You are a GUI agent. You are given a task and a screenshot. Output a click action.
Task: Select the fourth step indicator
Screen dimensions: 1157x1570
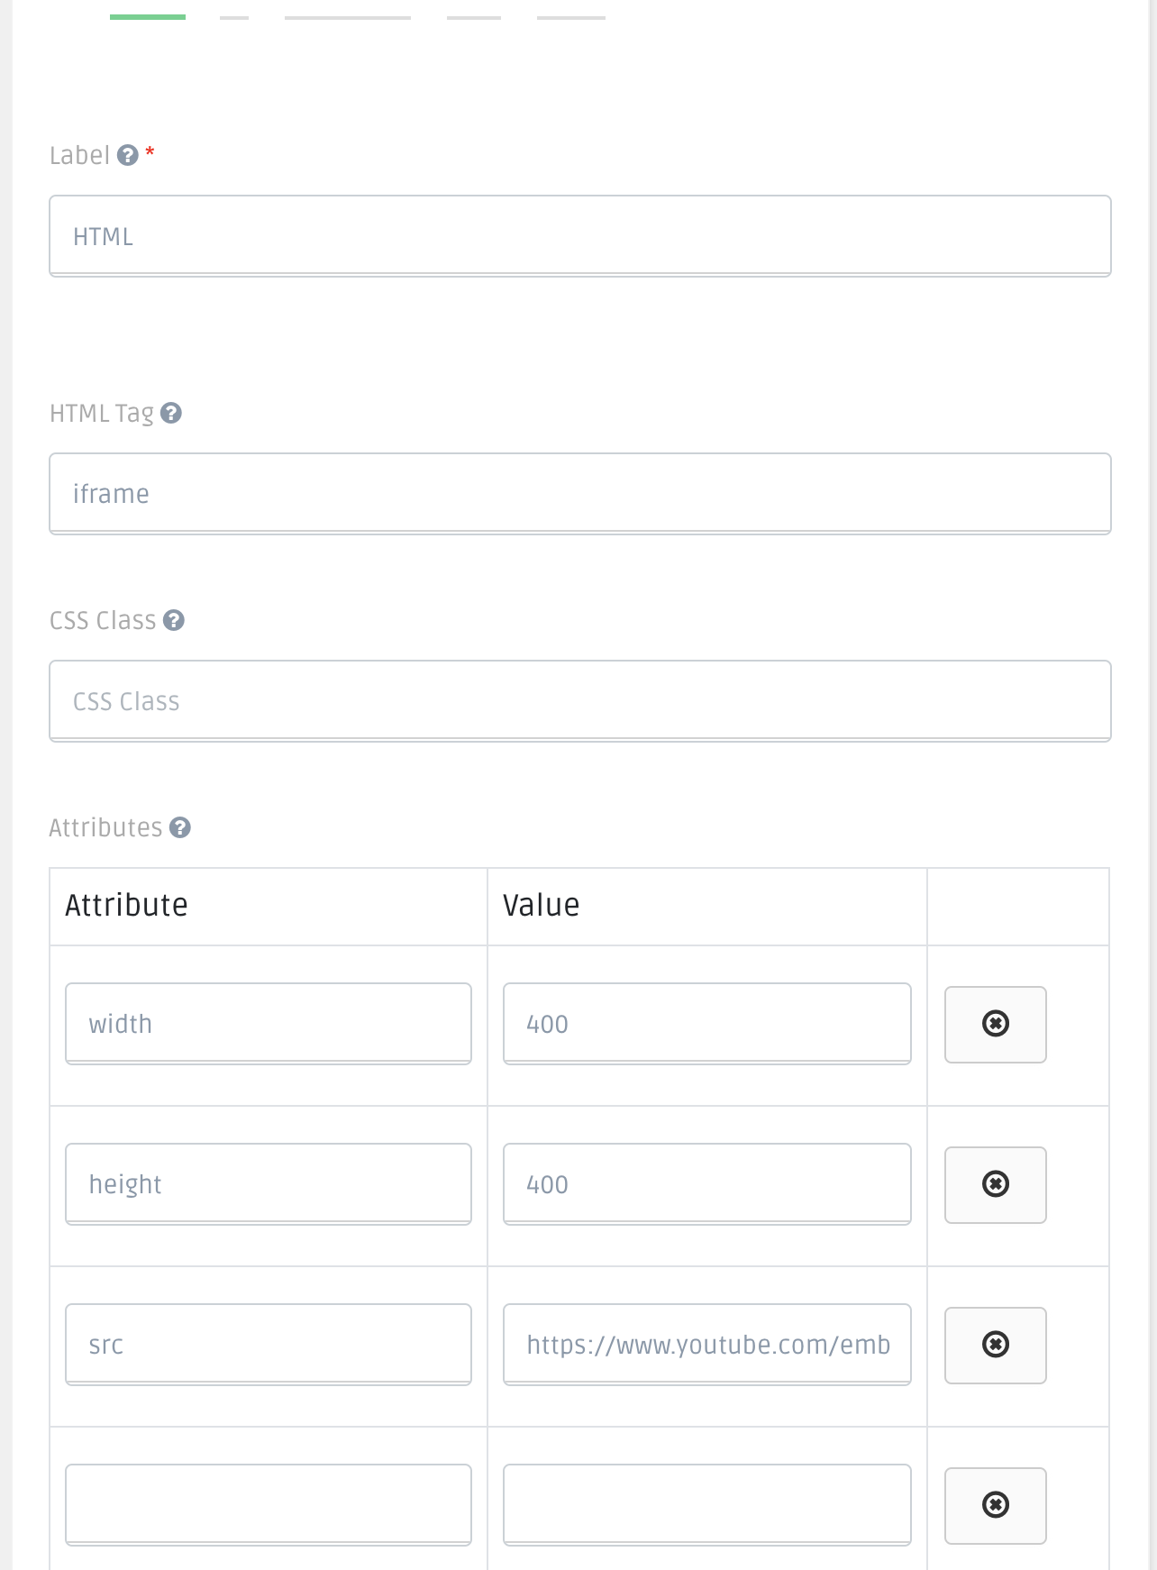[x=475, y=14]
